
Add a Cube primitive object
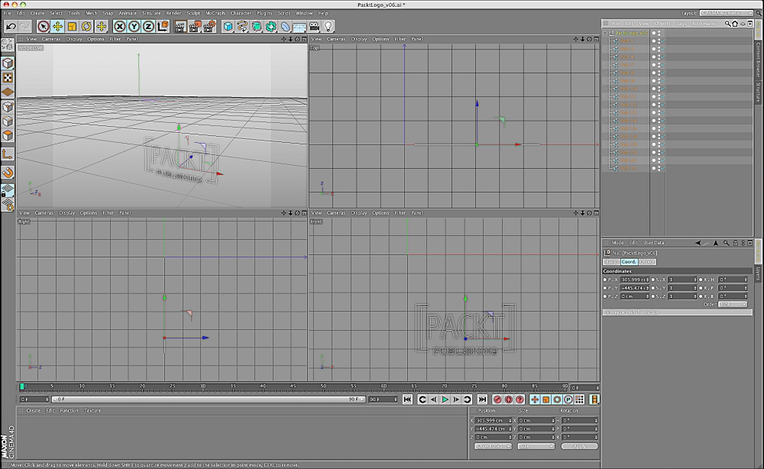tap(228, 26)
